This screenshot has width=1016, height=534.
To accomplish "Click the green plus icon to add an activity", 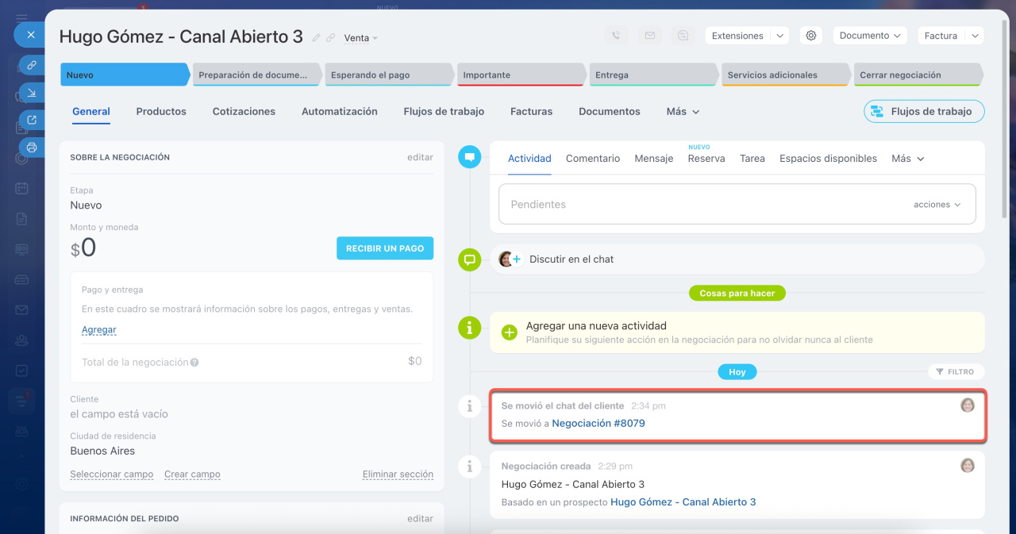I will point(510,332).
